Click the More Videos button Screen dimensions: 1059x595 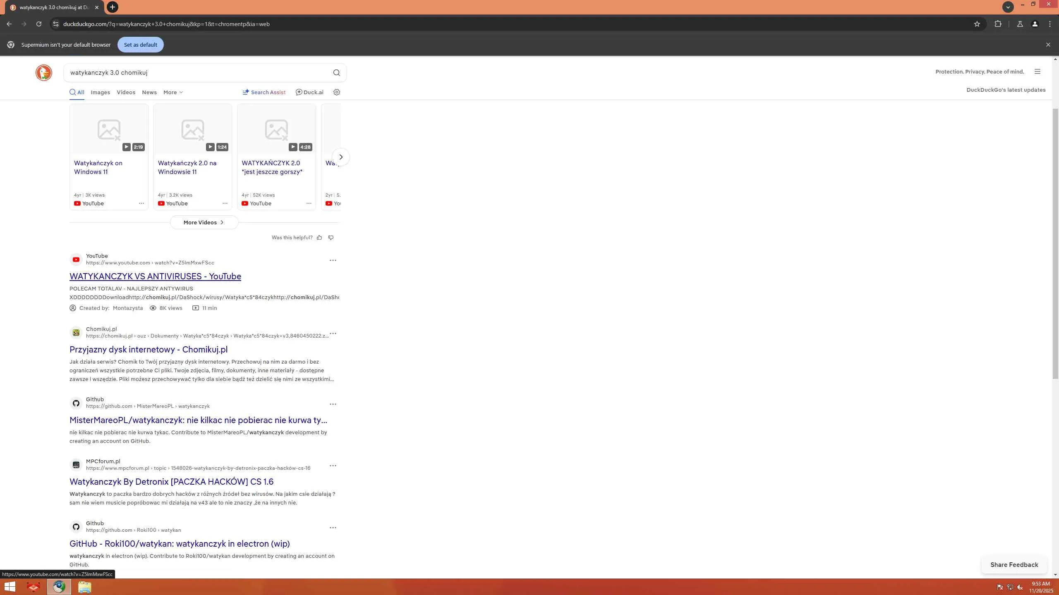(204, 222)
